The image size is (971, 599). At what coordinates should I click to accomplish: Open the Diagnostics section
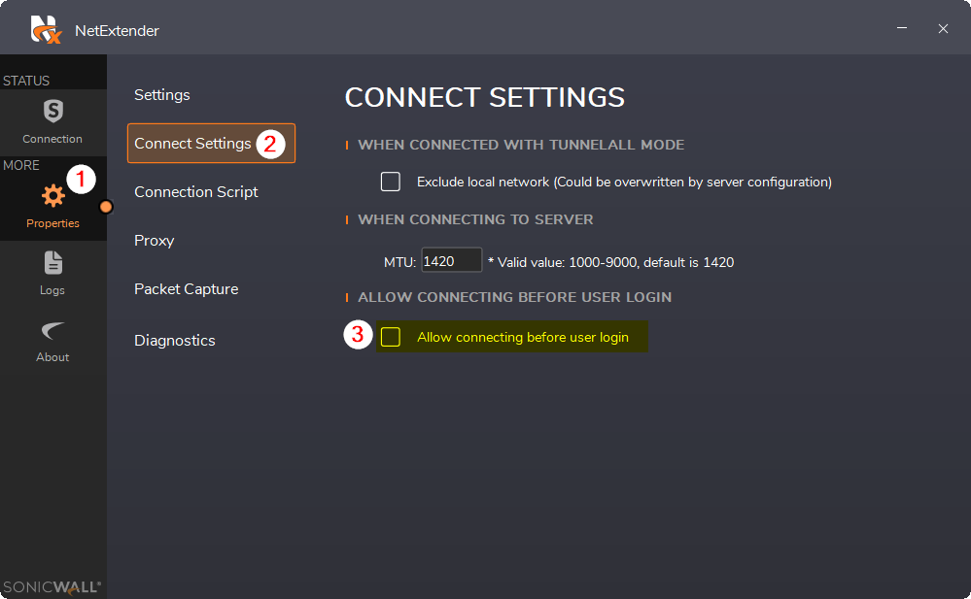point(175,341)
